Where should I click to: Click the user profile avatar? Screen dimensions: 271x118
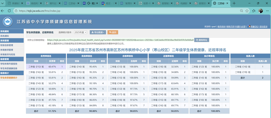tap(260, 11)
